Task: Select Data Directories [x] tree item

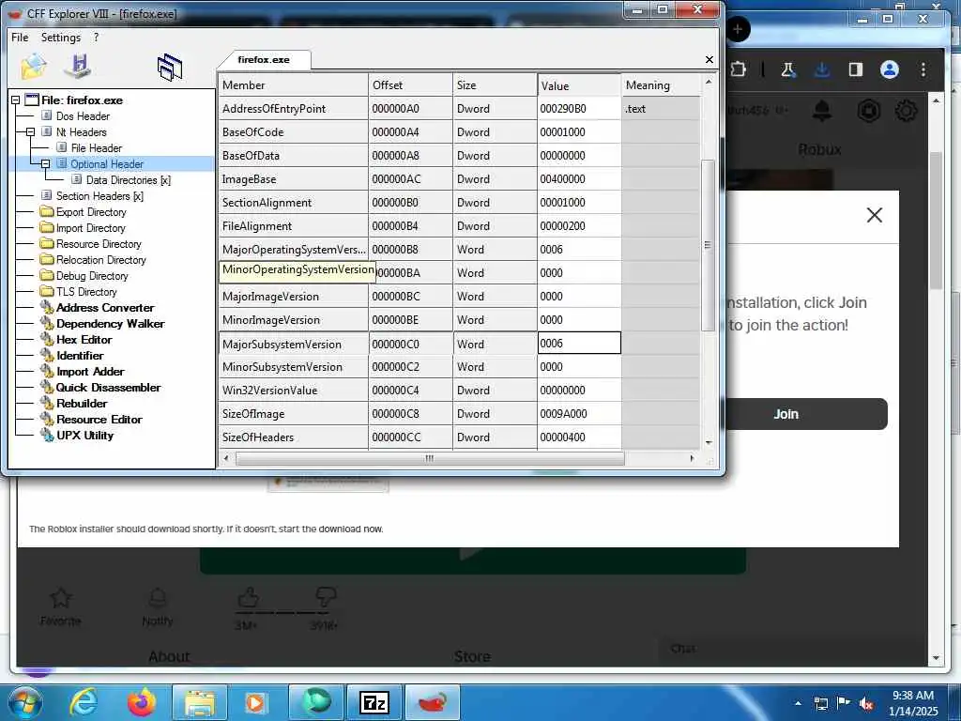Action: (128, 179)
